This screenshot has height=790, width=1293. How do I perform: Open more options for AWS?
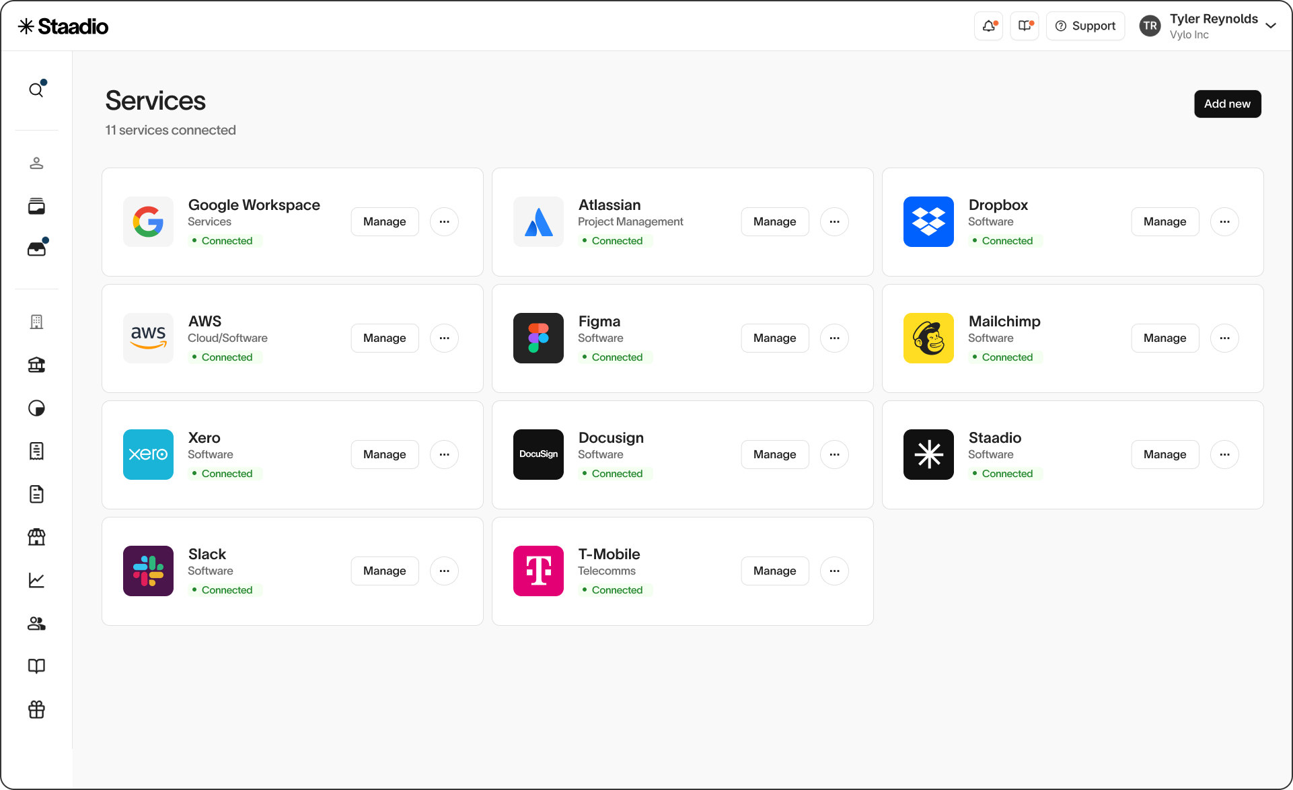[444, 338]
